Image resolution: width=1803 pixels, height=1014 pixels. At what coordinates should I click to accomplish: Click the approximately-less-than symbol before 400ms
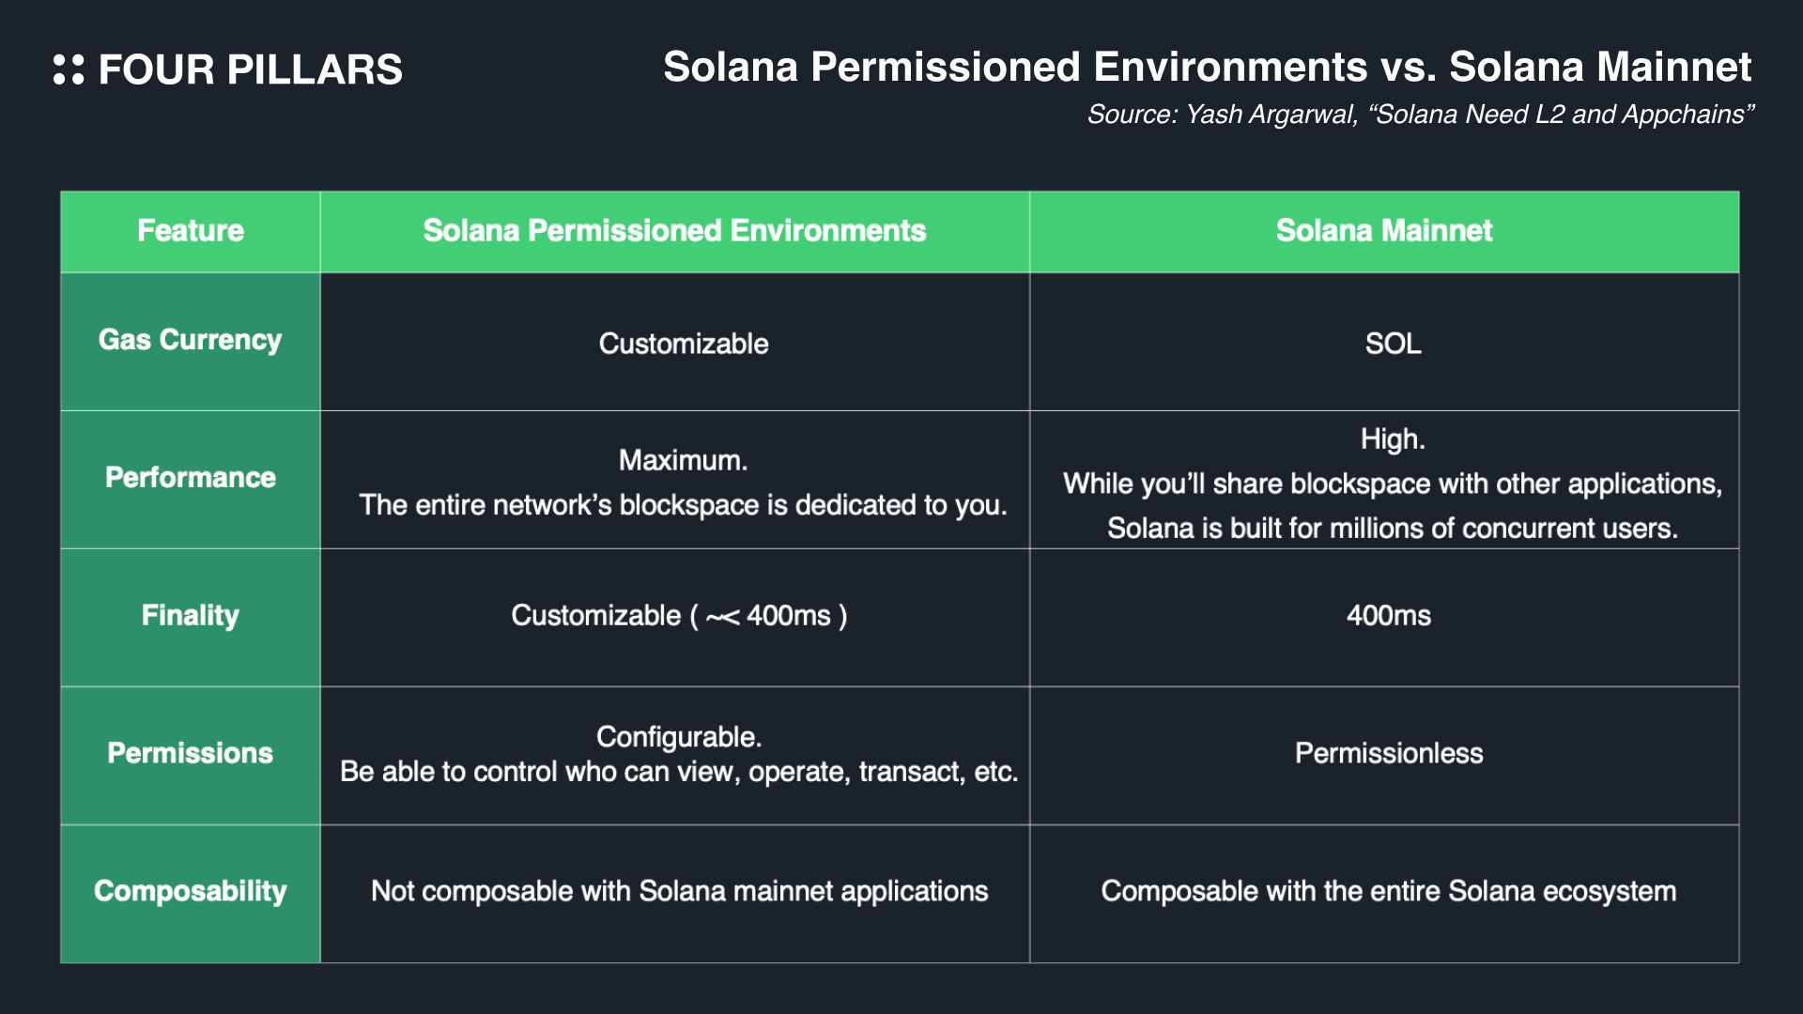(722, 617)
